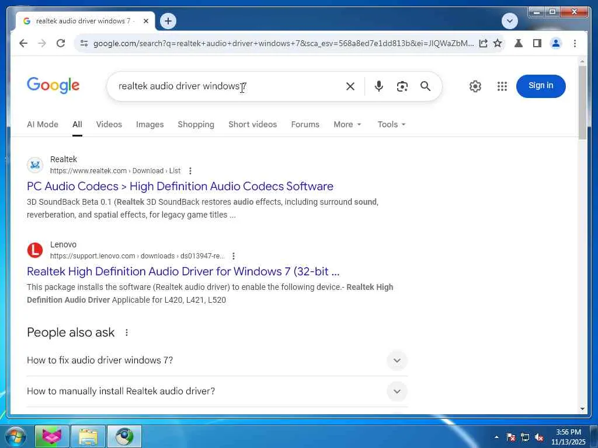Open Action Center flag icon

(x=510, y=437)
